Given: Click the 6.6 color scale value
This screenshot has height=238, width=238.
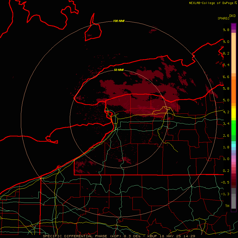Looking at the screenshot, I should pyautogui.click(x=226, y=77).
